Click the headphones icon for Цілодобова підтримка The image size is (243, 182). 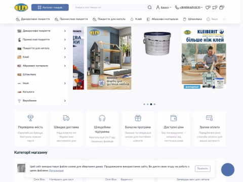click(x=102, y=118)
